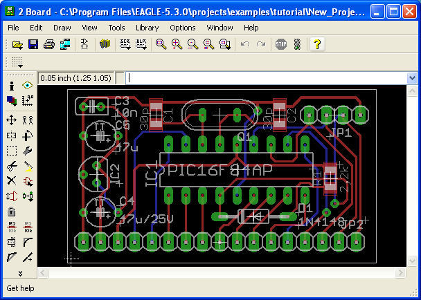
Task: Select the Miter tool
Action: point(28,242)
